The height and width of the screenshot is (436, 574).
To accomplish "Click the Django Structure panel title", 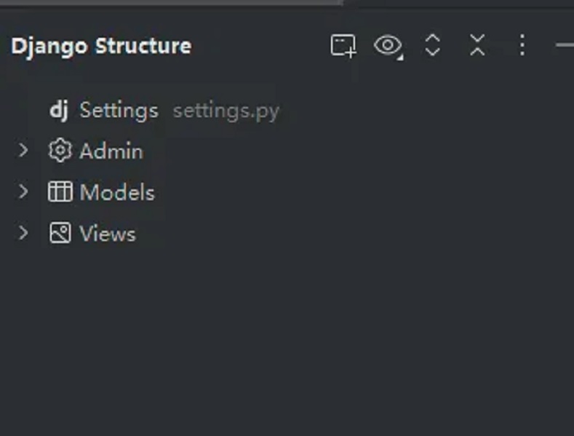I will (101, 46).
